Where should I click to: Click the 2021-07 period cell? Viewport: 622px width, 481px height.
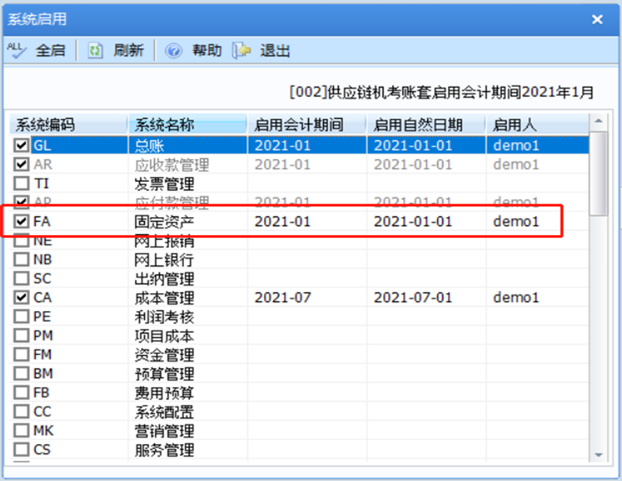coord(283,298)
